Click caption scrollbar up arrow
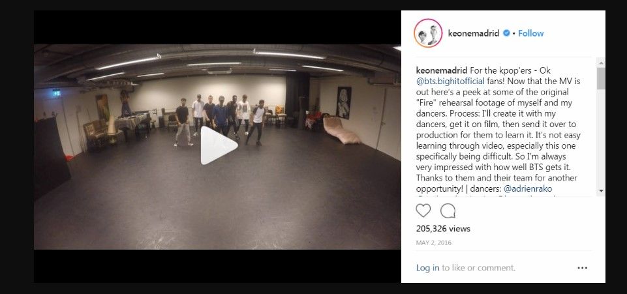The width and height of the screenshot is (627, 294). tap(601, 63)
